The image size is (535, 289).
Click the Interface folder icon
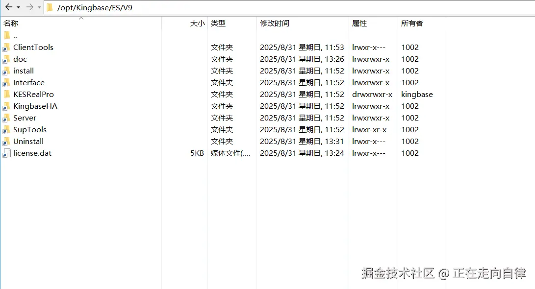click(x=6, y=83)
